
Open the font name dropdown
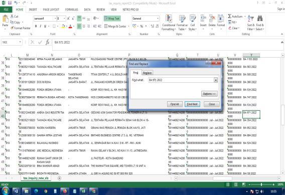click(x=55, y=19)
